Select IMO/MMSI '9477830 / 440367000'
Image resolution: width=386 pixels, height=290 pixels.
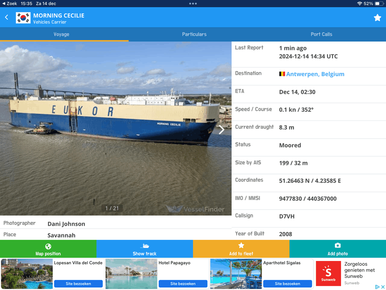coord(308,199)
